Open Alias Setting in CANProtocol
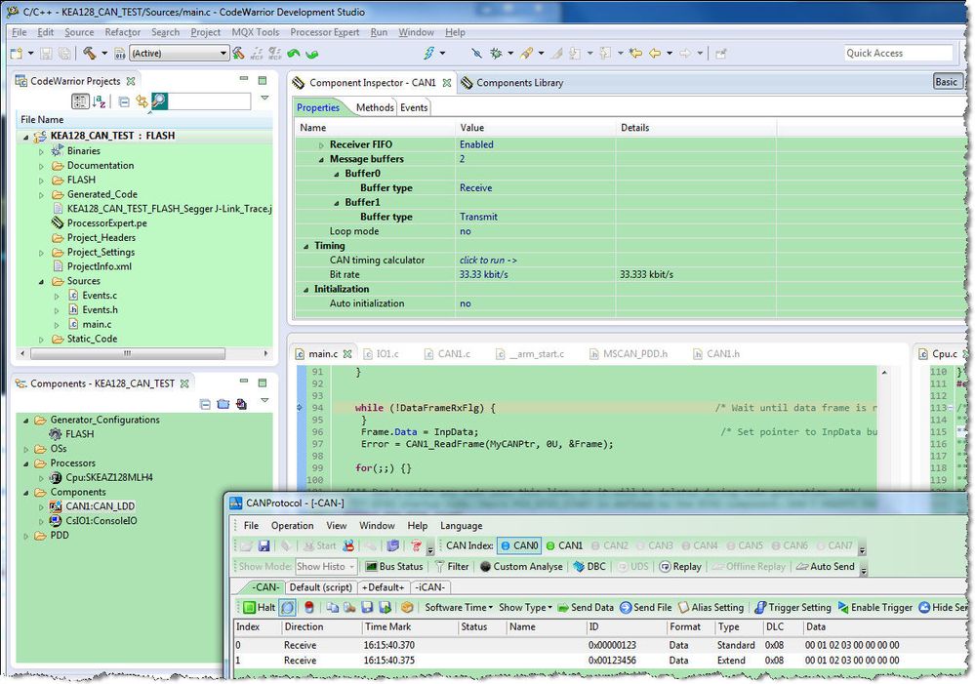 tap(711, 608)
